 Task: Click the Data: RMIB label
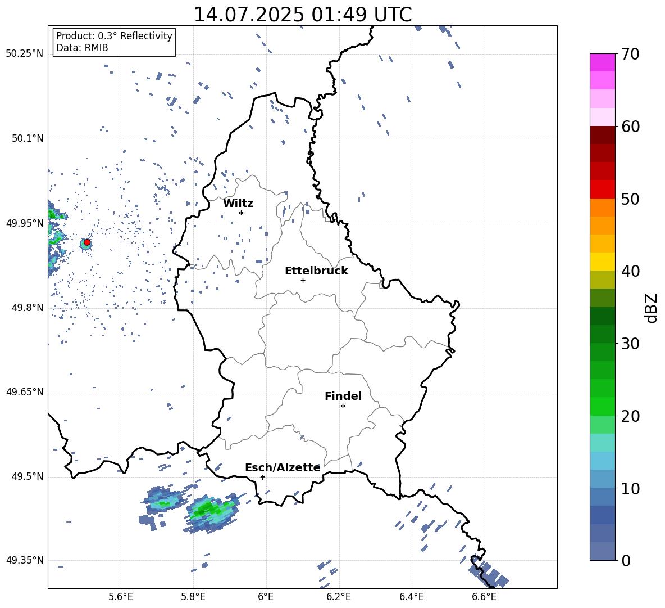tap(82, 48)
